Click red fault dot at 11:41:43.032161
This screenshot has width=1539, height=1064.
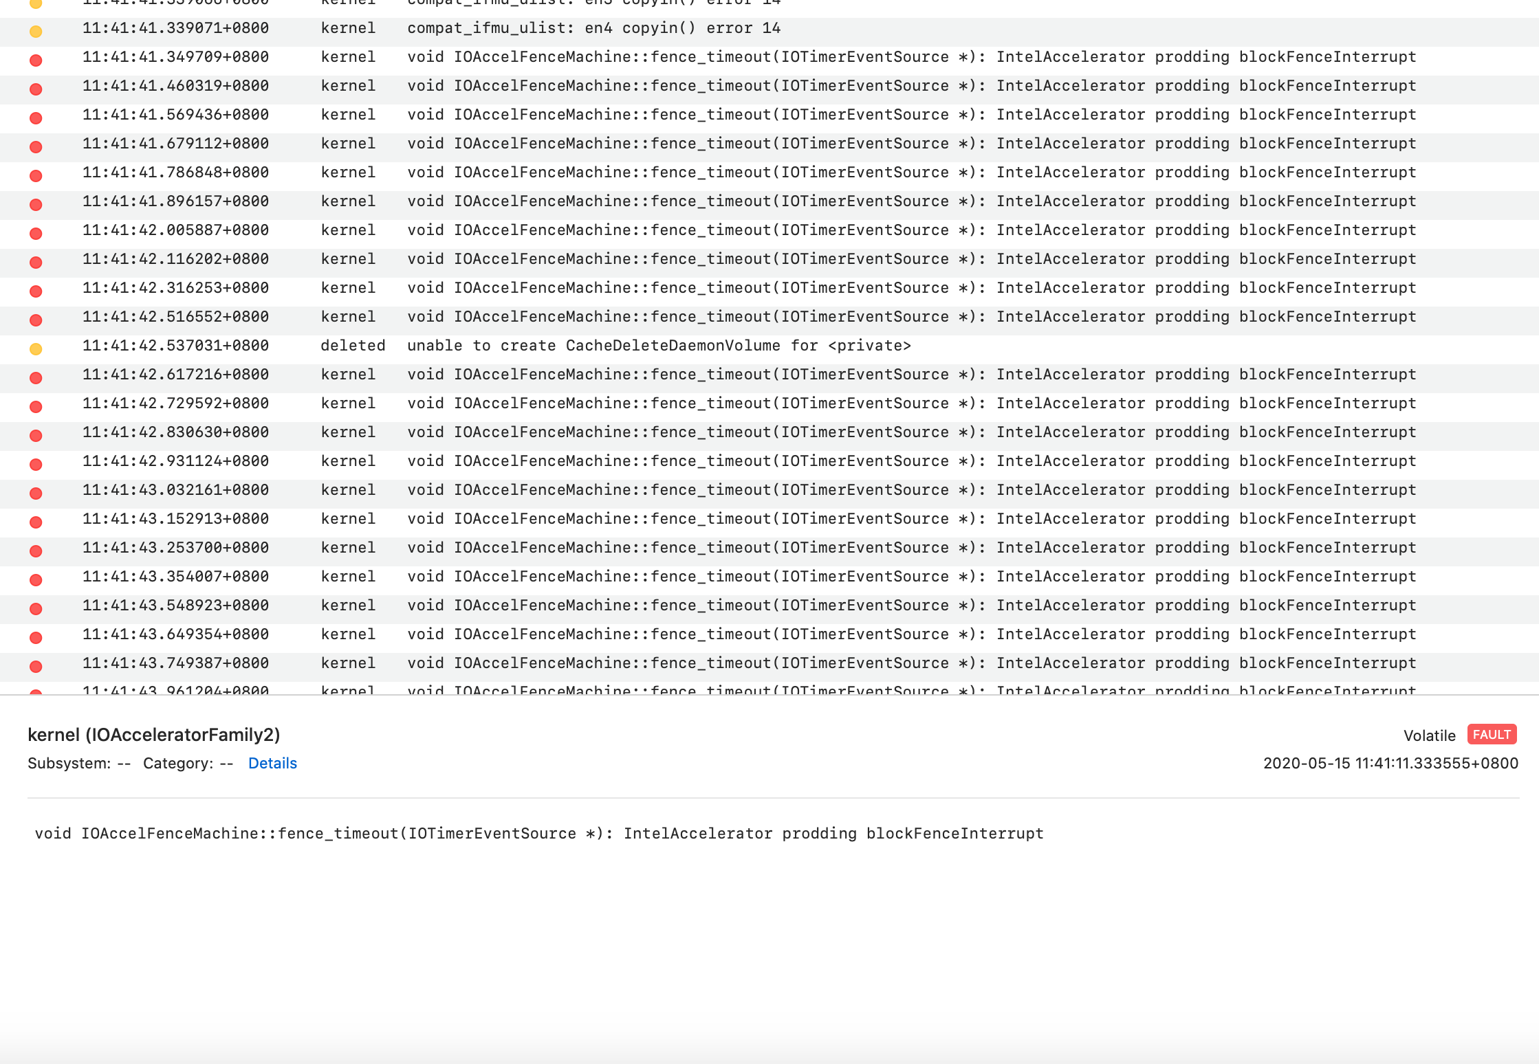[36, 494]
